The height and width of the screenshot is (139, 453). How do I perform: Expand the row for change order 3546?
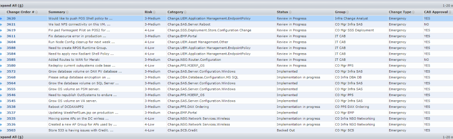coord(1,95)
